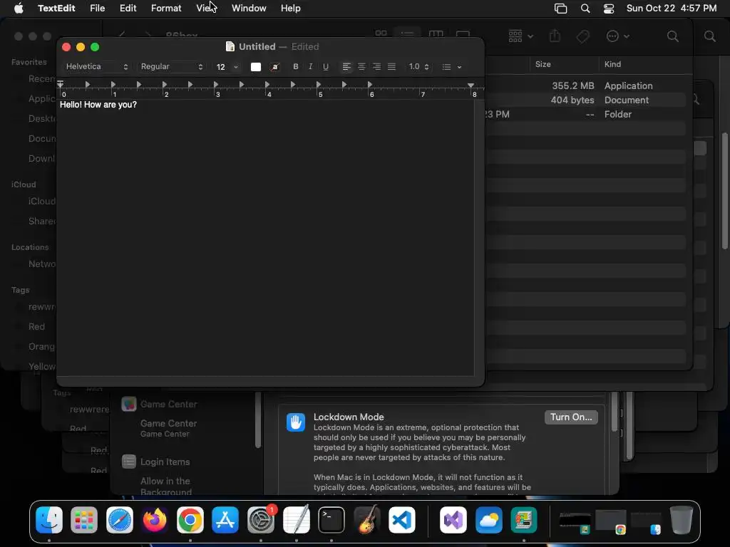Toggle underline formatting in TextEdit
730x547 pixels.
(x=325, y=66)
